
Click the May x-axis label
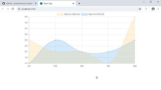[x=135, y=66]
